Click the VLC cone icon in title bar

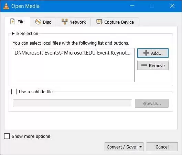click(x=6, y=6)
